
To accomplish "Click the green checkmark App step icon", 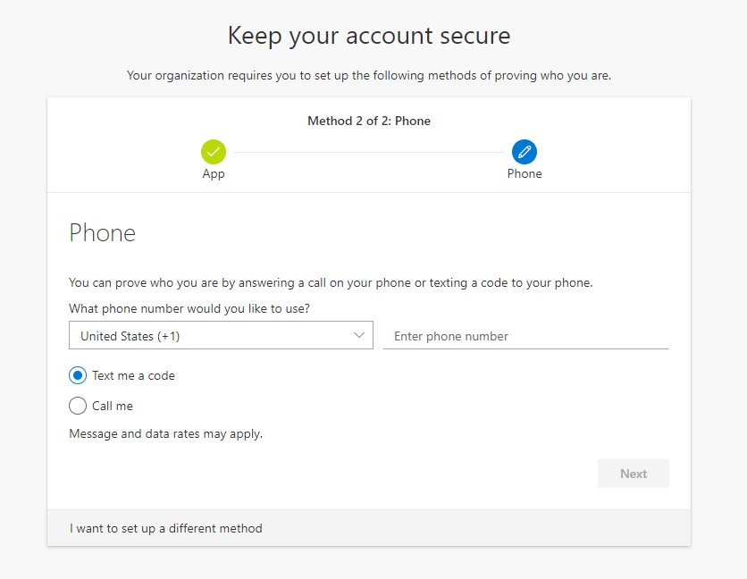I will 214,152.
